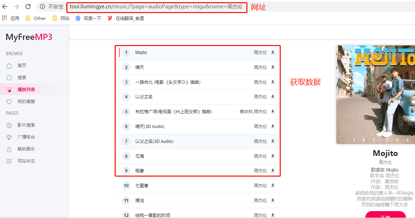Download 搁浅 track
This screenshot has width=415, height=218.
[272, 200]
